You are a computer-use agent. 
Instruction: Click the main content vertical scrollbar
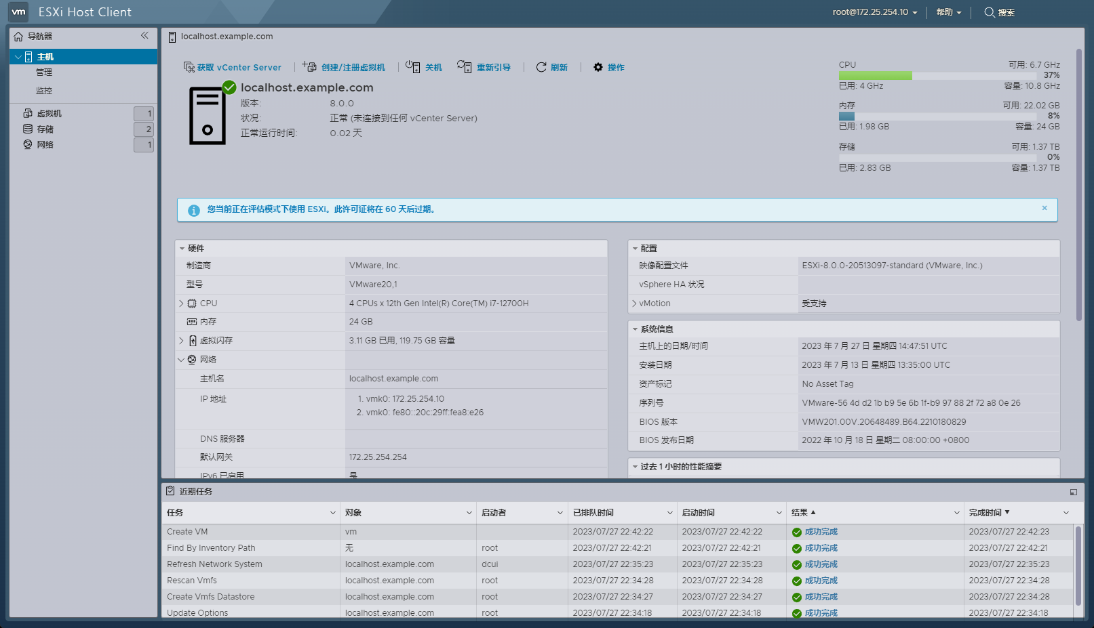click(1079, 184)
